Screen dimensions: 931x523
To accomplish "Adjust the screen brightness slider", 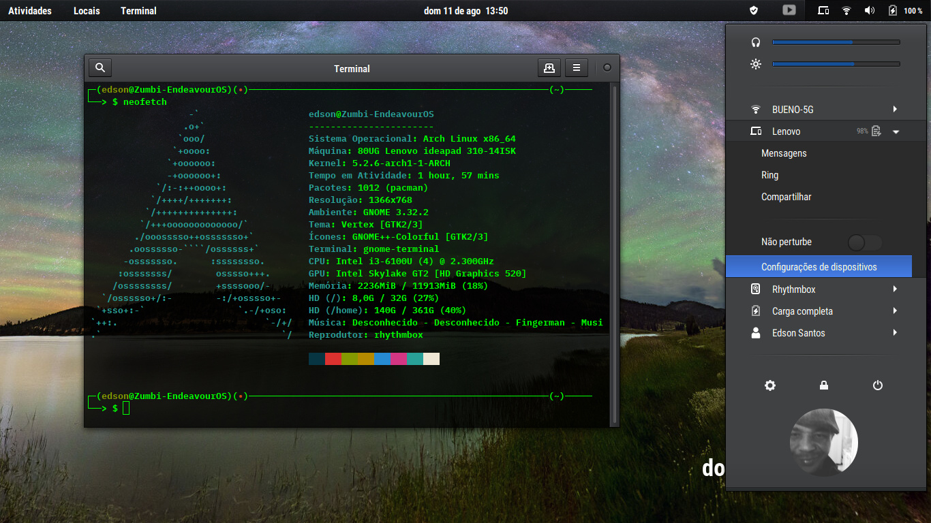I will pos(836,64).
